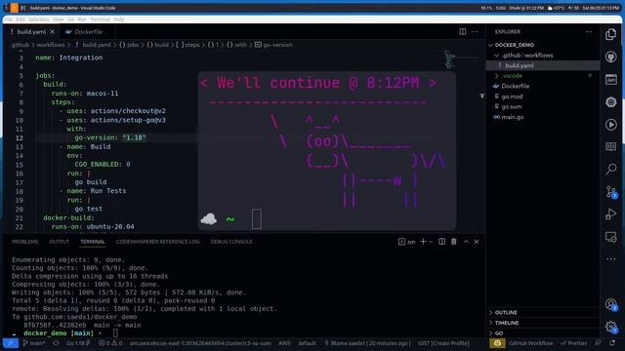Split the editor to the right
The image size is (625, 351).
462,31
